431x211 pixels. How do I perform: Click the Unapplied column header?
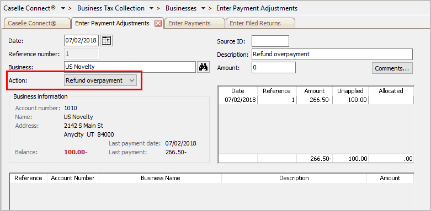pyautogui.click(x=350, y=91)
